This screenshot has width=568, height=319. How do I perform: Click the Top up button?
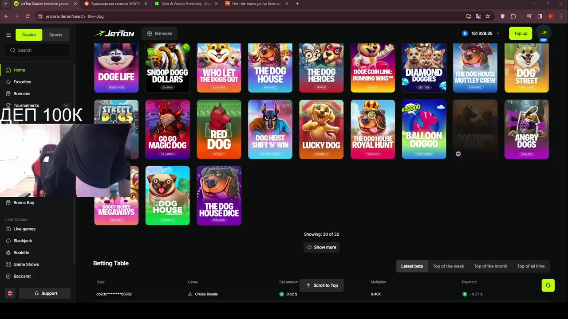[521, 33]
